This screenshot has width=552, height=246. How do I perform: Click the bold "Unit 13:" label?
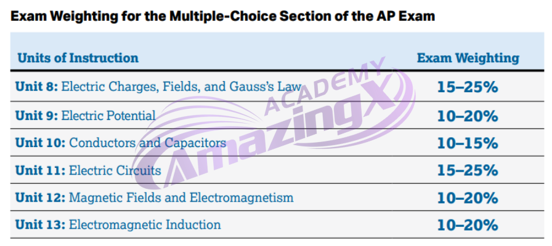coord(40,224)
